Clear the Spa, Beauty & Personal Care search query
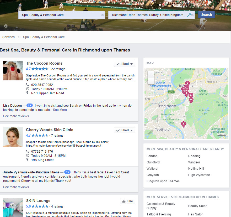 [x=102, y=15]
